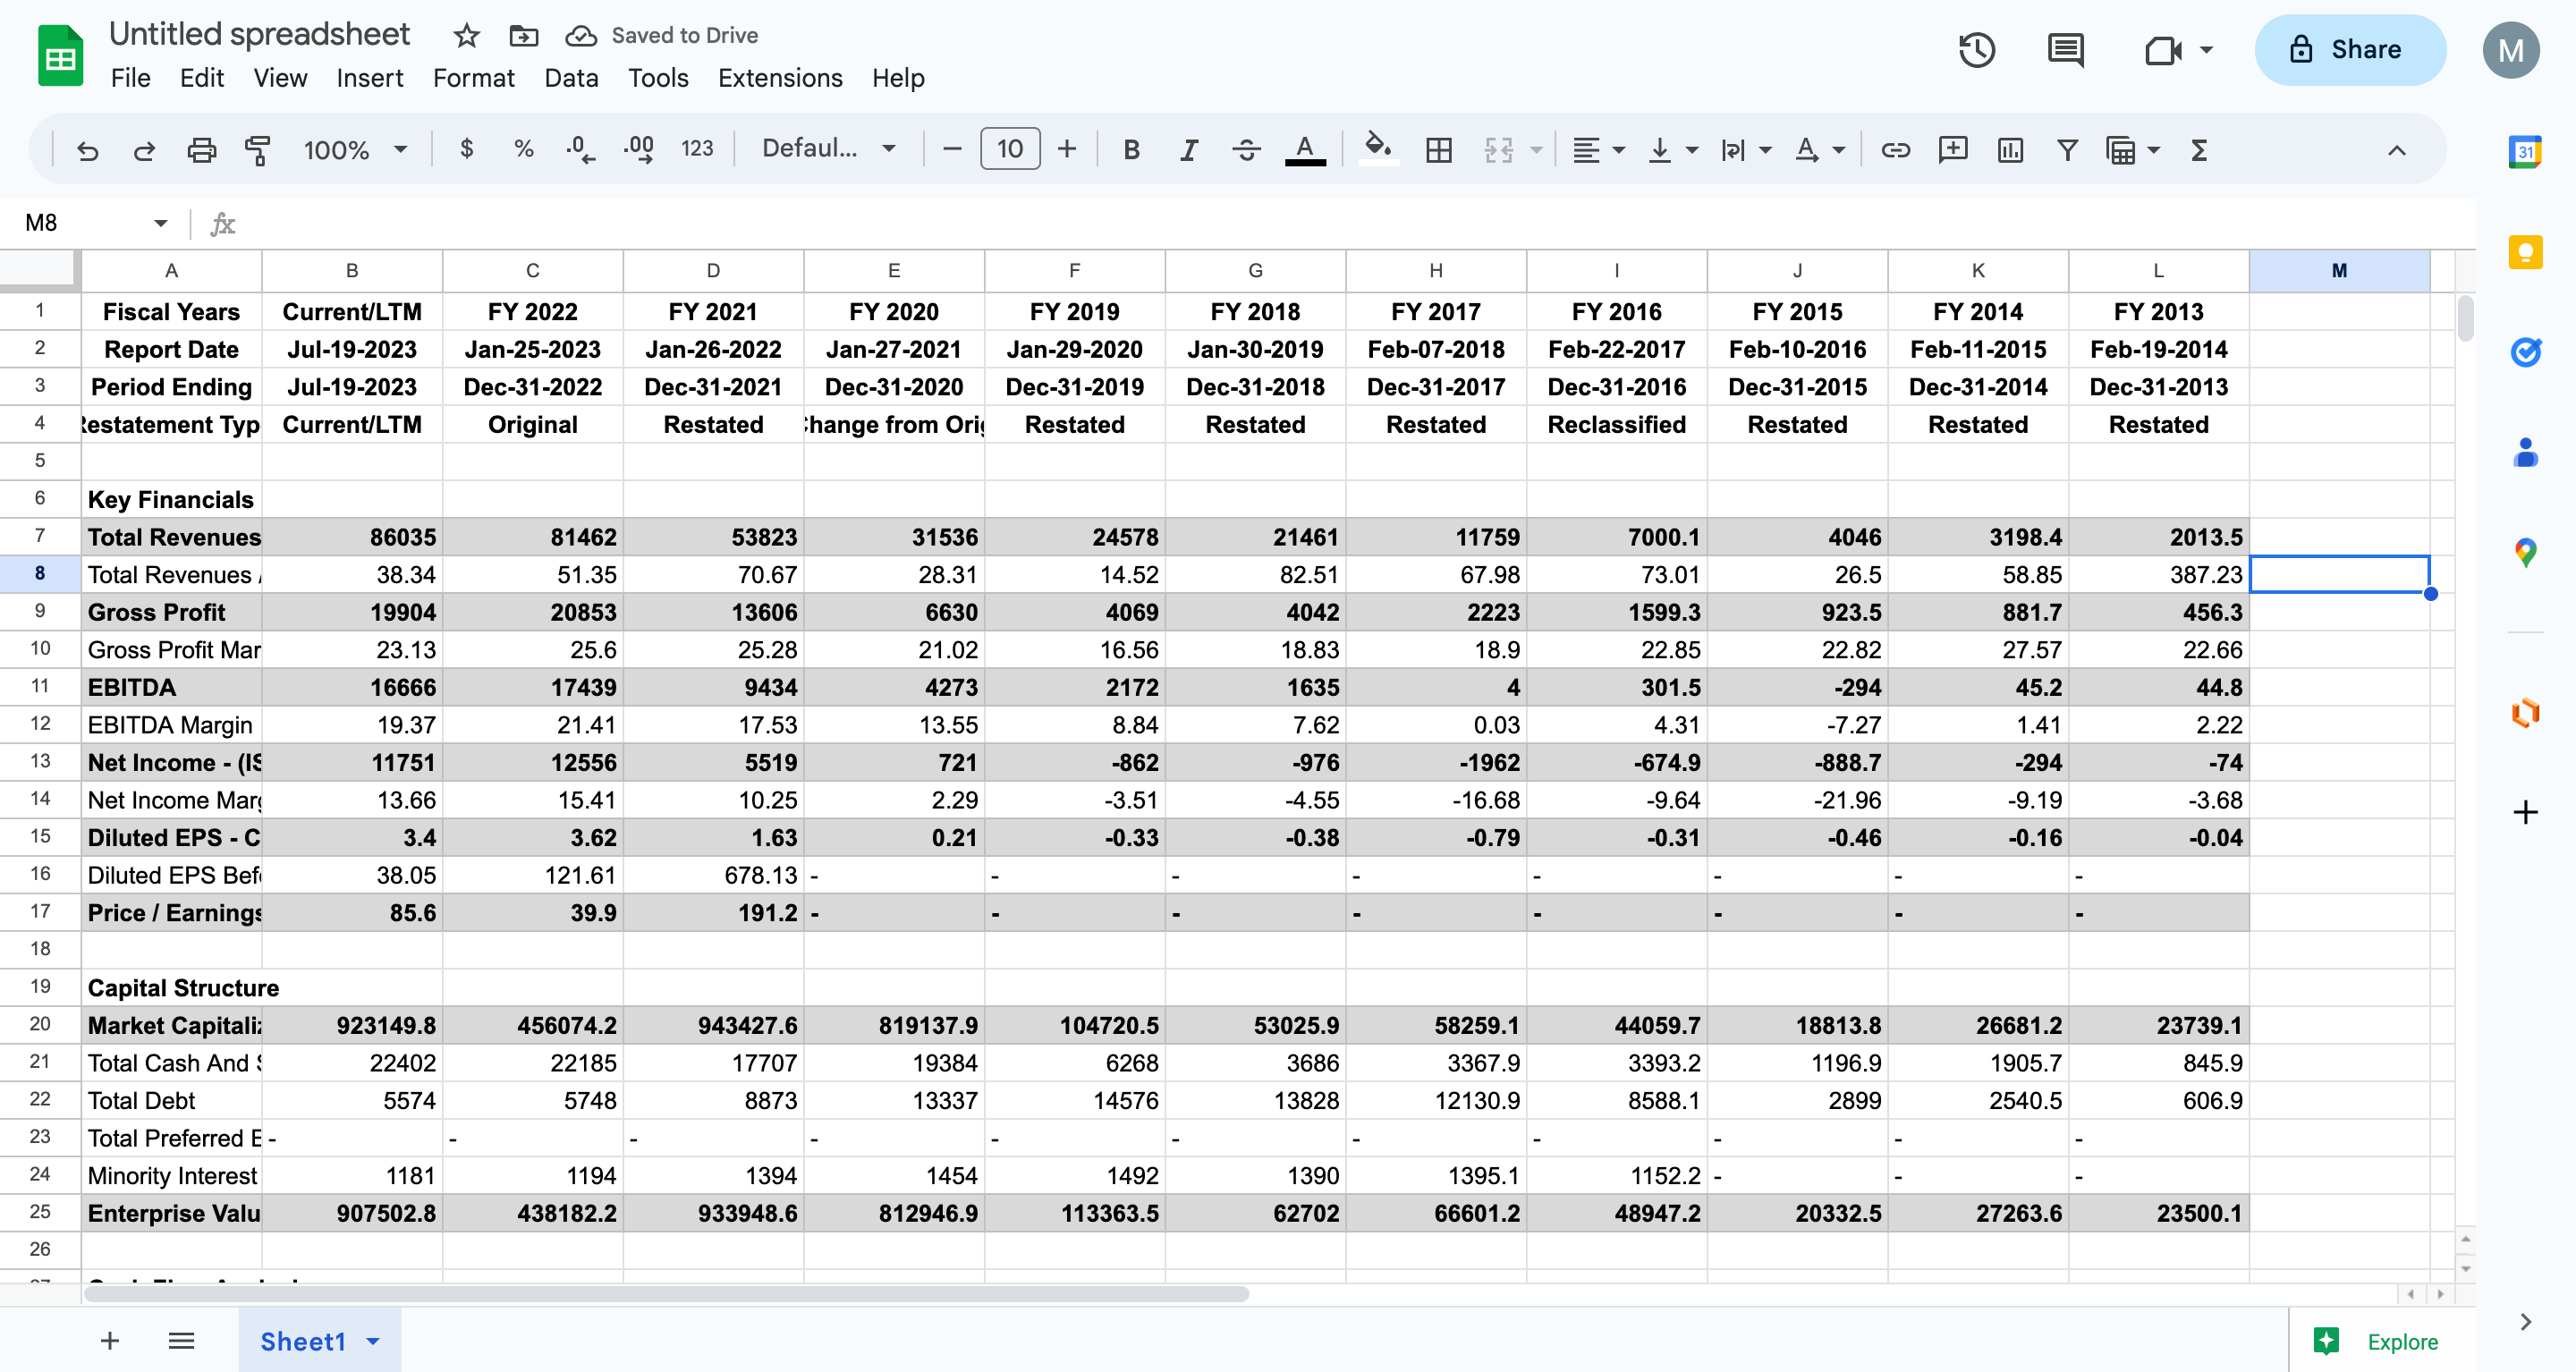Open the Sheet1 tab dropdown arrow
The image size is (2576, 1372).
pos(373,1341)
